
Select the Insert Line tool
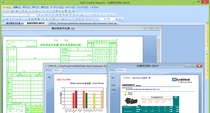(x=23, y=19)
